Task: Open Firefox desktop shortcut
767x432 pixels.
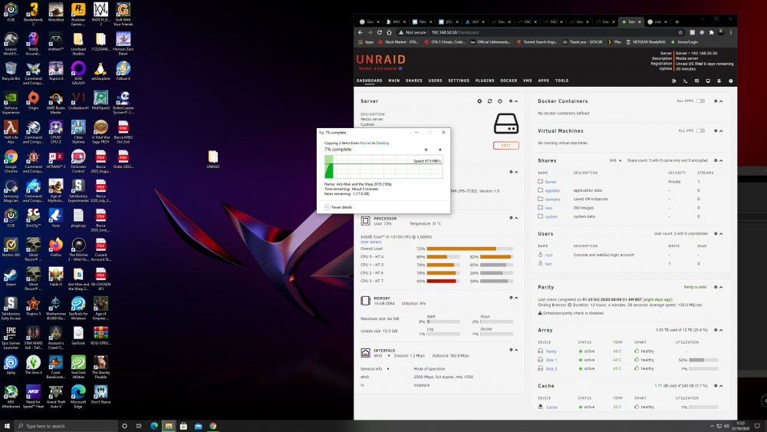Action: (56, 247)
